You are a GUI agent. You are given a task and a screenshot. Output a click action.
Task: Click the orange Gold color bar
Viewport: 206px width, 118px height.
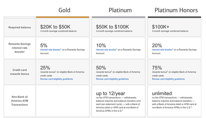[62, 17]
